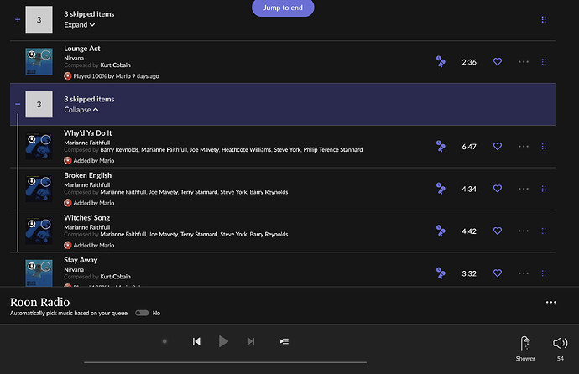Viewport: 579px width, 374px height.
Task: Open lyrics icon for Broken English
Action: (x=441, y=189)
